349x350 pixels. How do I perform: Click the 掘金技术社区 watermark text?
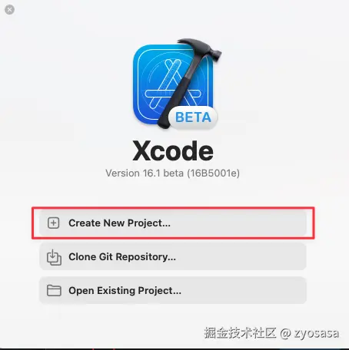tap(240, 333)
